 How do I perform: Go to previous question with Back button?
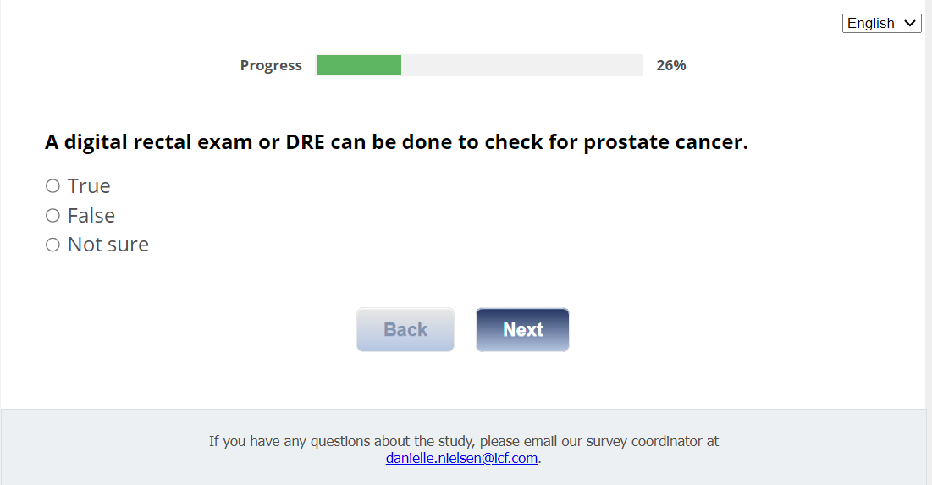point(405,329)
